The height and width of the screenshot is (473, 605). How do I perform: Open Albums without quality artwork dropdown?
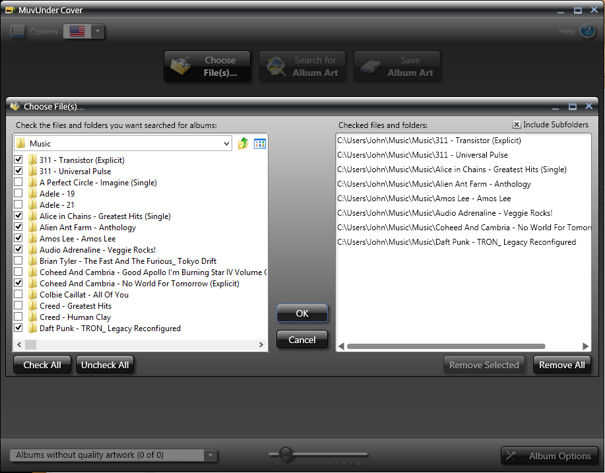(210, 455)
